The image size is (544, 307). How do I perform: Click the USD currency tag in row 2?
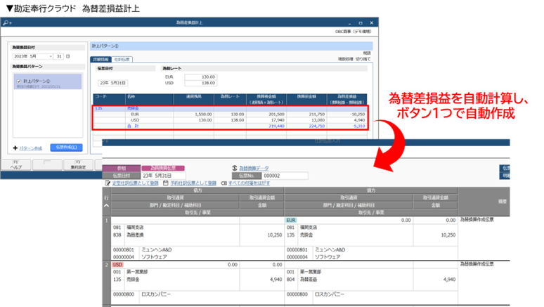point(117,265)
